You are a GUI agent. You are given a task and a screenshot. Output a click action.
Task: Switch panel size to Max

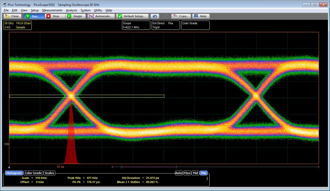187,173
